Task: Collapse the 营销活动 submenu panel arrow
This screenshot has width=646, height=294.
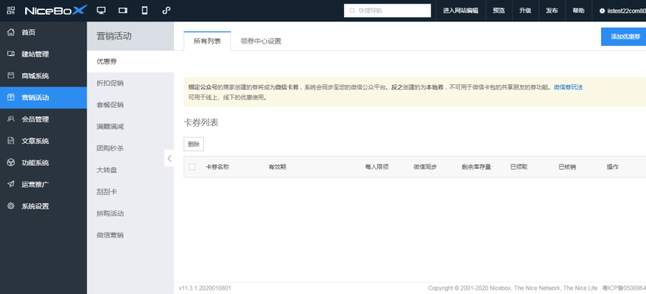Action: click(169, 158)
